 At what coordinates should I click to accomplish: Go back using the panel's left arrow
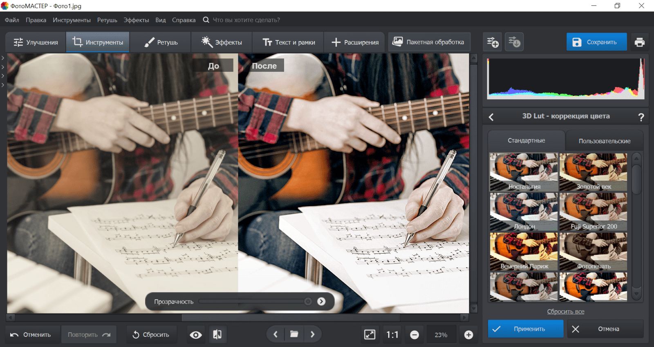491,117
